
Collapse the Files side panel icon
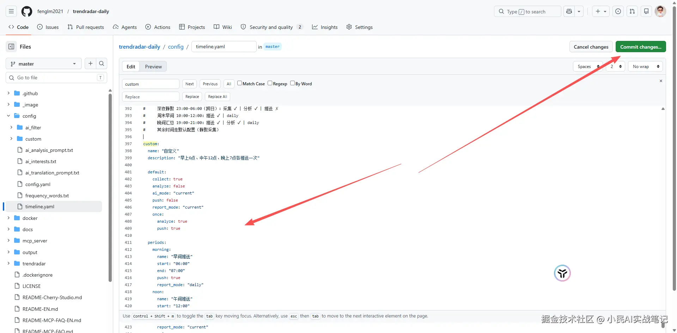(11, 47)
